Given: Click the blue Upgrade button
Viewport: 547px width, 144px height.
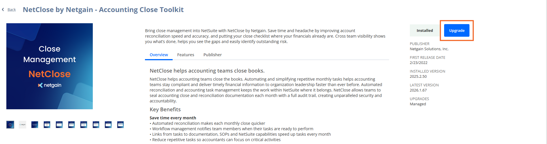Looking at the screenshot, I should click(x=457, y=30).
